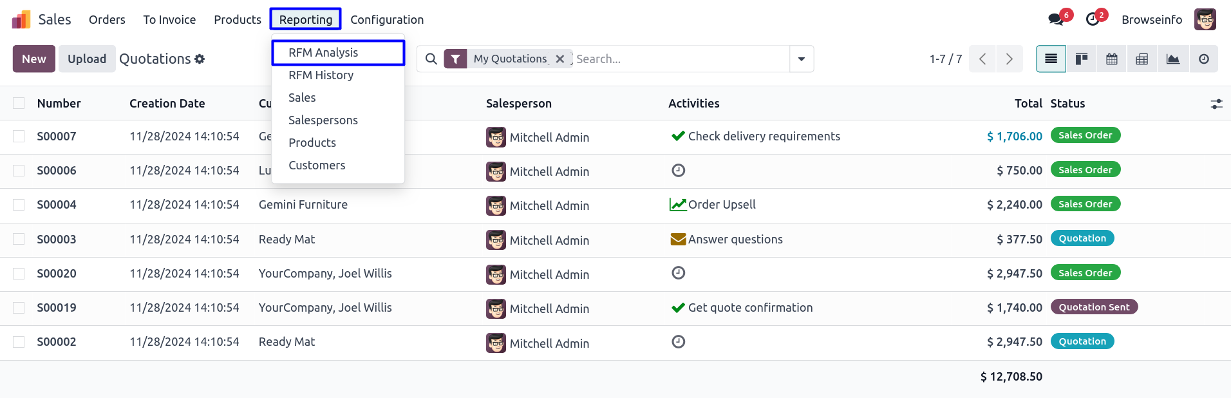Screen dimensions: 1231x398
Task: Open the Graph view
Action: point(1172,59)
